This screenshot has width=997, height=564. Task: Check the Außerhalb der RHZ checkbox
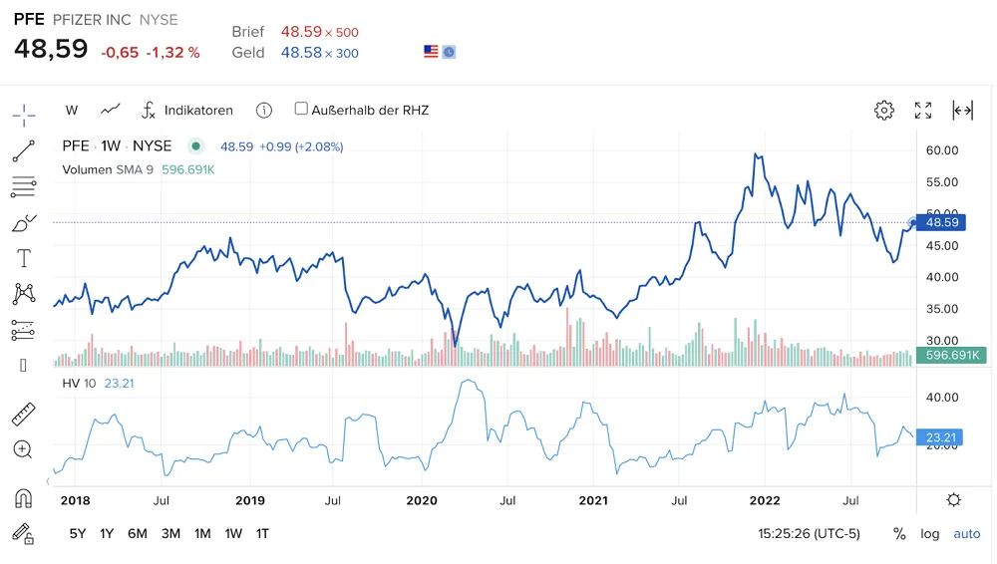coord(301,109)
